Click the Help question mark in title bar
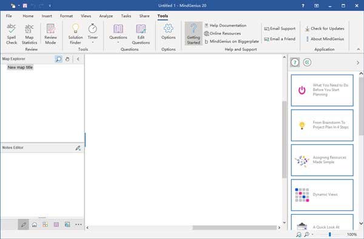 [303, 5]
